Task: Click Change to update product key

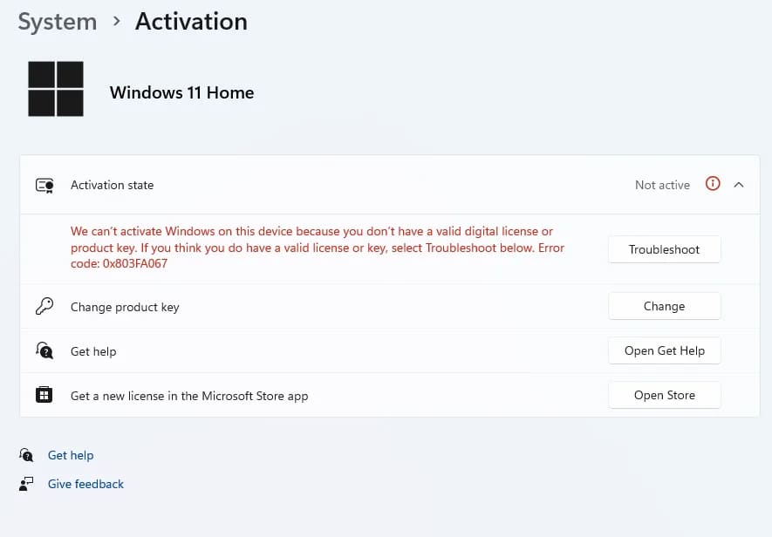Action: point(664,306)
